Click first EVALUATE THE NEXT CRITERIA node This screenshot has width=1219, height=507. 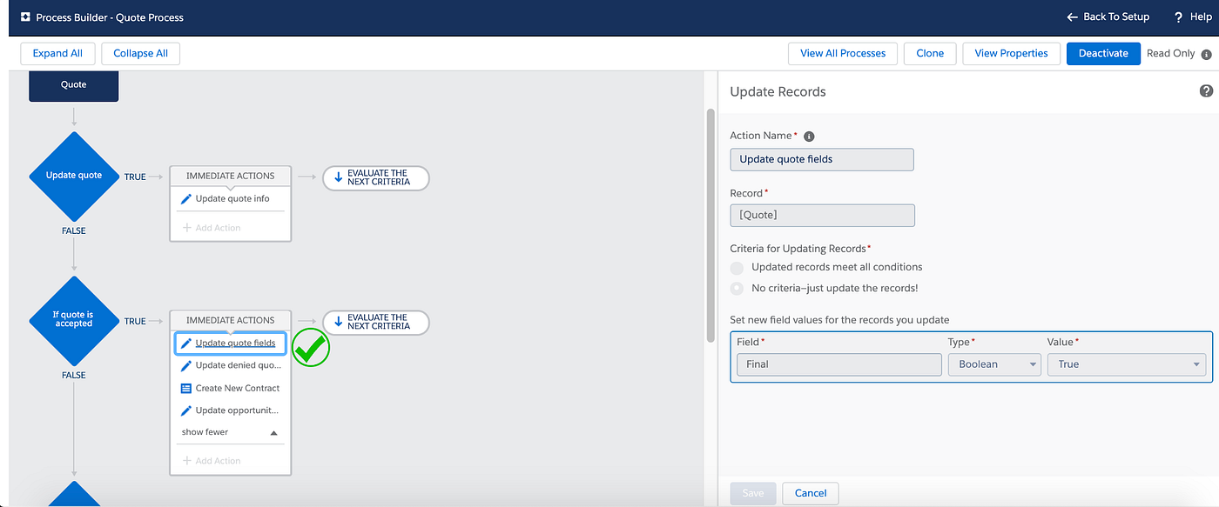(x=376, y=178)
